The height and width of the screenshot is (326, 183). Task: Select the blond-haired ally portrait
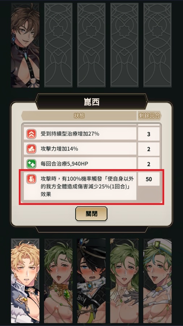(25, 281)
